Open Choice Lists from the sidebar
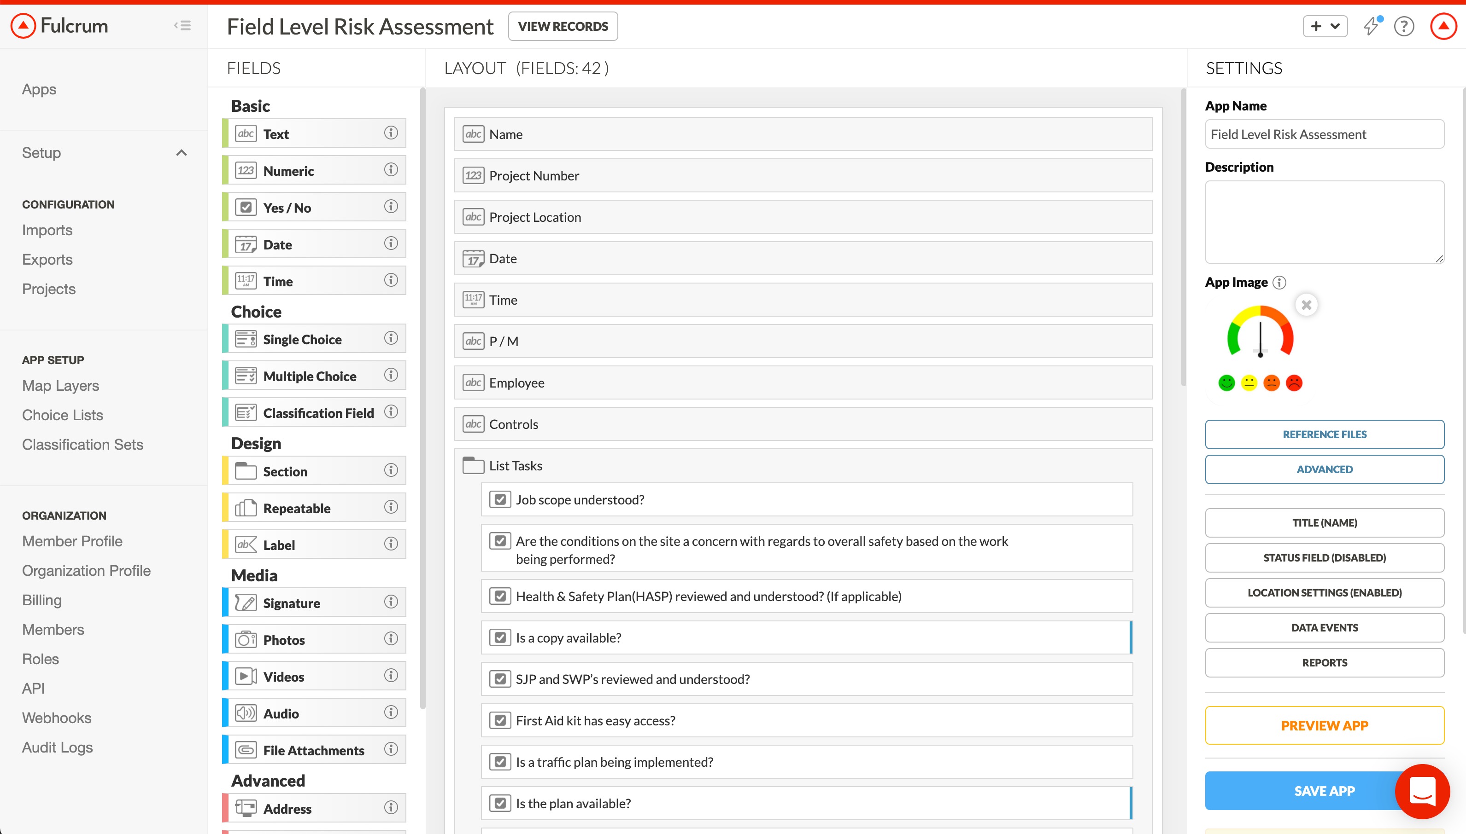 pyautogui.click(x=63, y=415)
